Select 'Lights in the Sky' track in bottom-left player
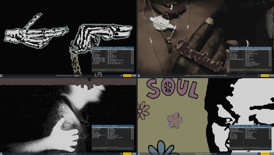The image size is (274, 155). pos(113,135)
